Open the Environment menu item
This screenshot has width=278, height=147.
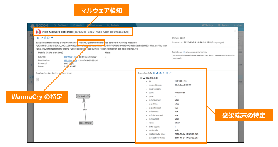[x=95, y=25]
